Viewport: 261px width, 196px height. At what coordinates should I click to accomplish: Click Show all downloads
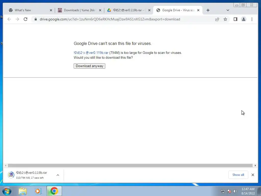coord(238,175)
